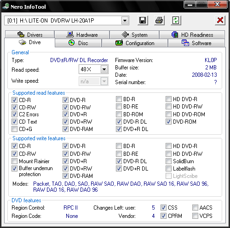Toggle Buffer underrun protection checkbox
Image resolution: width=230 pixels, height=228 pixels.
coord(14,168)
